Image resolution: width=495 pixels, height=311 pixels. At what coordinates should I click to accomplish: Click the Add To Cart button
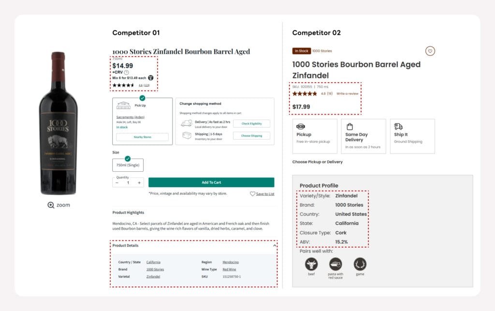(211, 182)
